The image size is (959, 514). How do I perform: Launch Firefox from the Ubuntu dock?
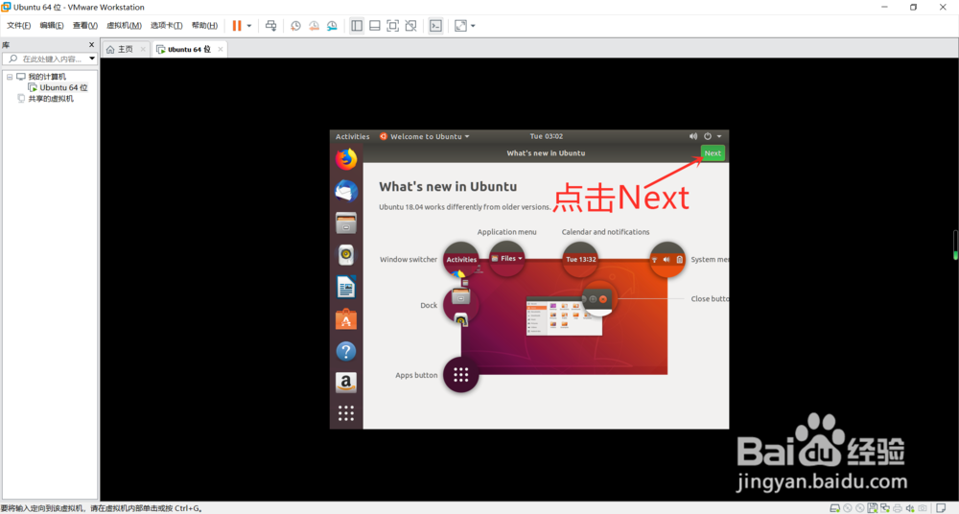tap(346, 159)
